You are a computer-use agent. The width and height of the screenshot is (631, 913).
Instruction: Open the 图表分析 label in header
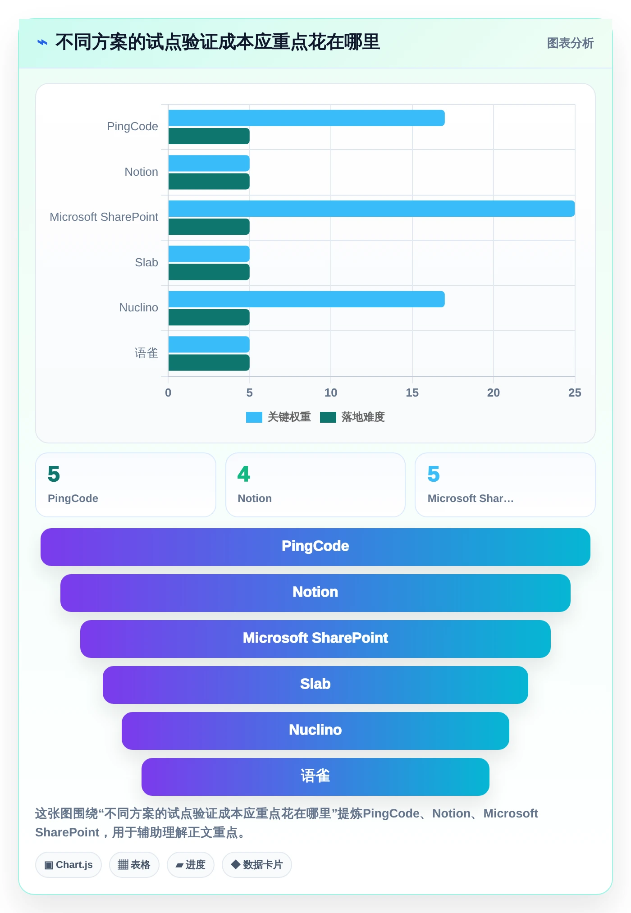pos(570,43)
